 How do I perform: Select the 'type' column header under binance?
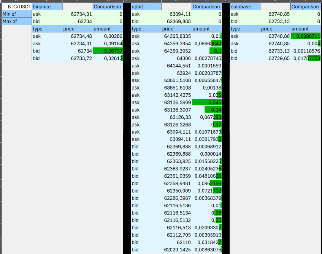click(38, 29)
